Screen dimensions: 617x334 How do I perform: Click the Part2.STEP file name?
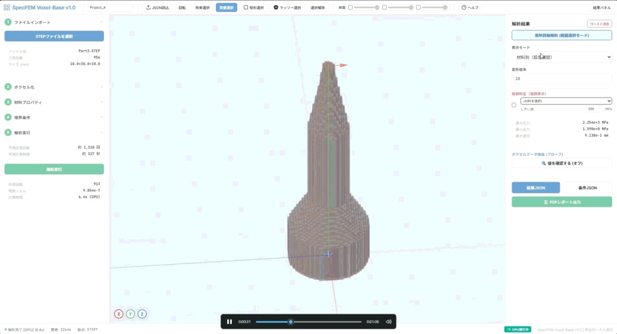(89, 51)
